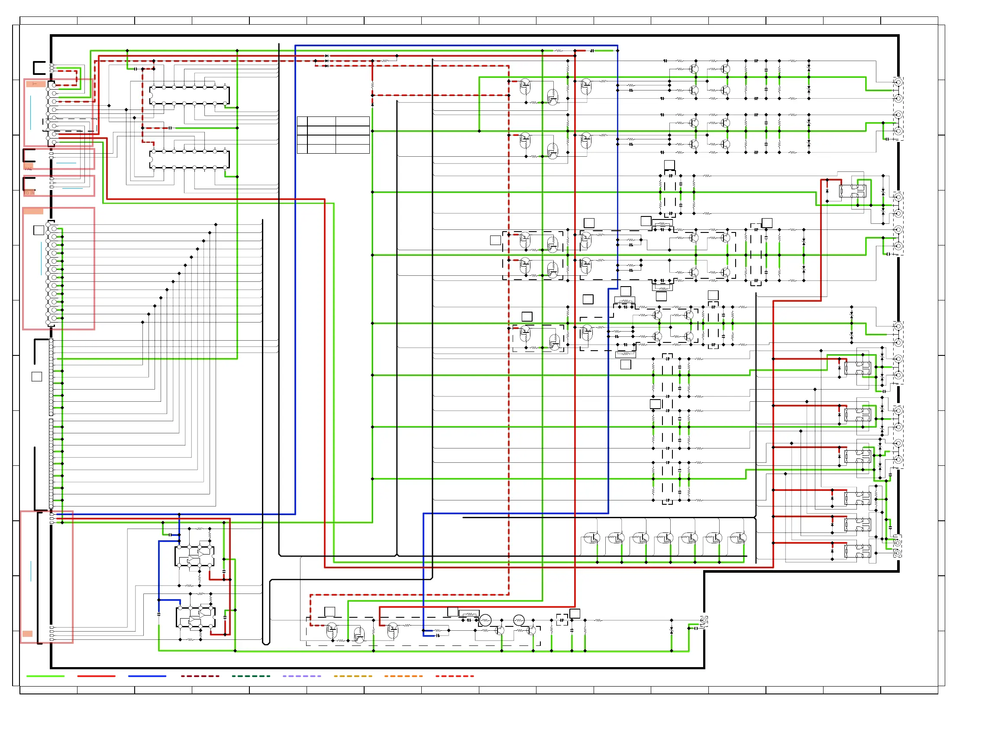Click the coaxial jack at bottom right corner
982x729 pixels.
(x=704, y=621)
